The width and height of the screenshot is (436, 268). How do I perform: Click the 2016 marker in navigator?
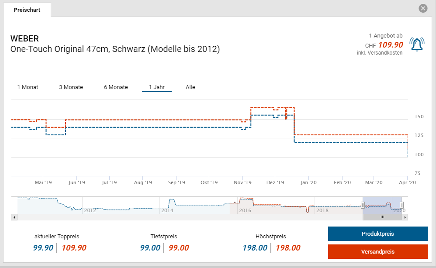tap(245, 210)
